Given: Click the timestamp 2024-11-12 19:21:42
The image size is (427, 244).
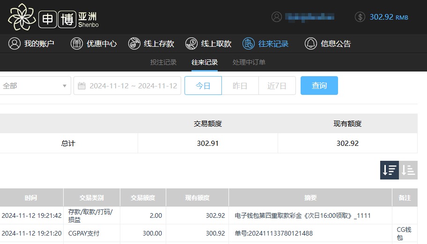Looking at the screenshot, I should 31,215.
